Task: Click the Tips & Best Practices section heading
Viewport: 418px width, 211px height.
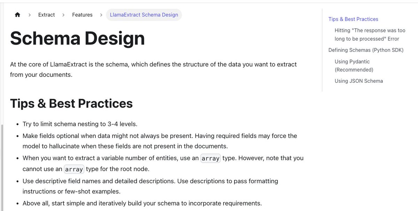Action: (71, 103)
